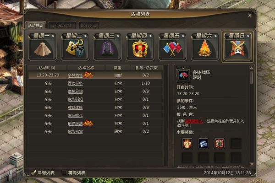Click the detail panel scroll-down arrow
Image resolution: width=275 pixels, height=183 pixels.
pos(252,164)
